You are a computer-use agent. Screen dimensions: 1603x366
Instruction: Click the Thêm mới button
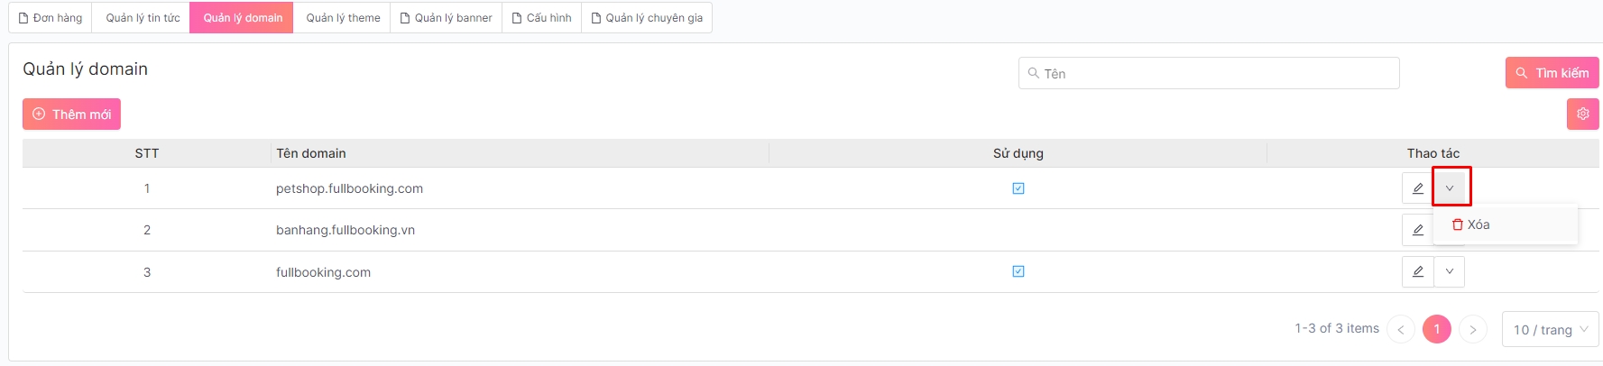tap(72, 114)
